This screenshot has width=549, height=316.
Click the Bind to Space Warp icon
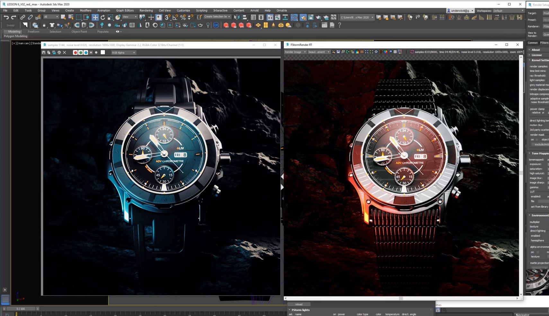point(38,17)
